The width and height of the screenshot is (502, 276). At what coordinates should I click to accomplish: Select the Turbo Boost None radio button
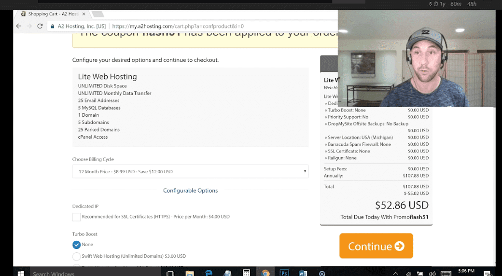[77, 245]
